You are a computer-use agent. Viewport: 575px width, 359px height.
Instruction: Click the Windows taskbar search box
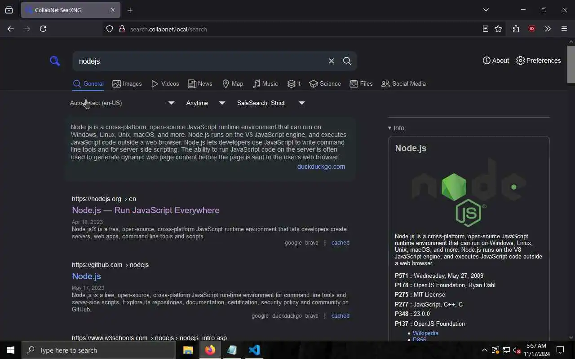pyautogui.click(x=99, y=350)
